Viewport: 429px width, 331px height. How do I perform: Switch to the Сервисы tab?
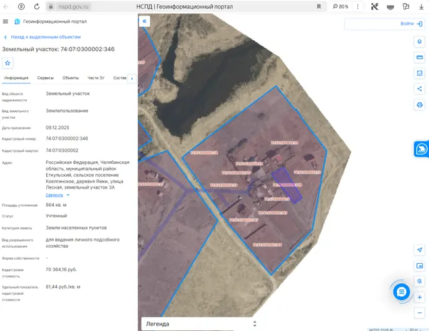pyautogui.click(x=46, y=78)
